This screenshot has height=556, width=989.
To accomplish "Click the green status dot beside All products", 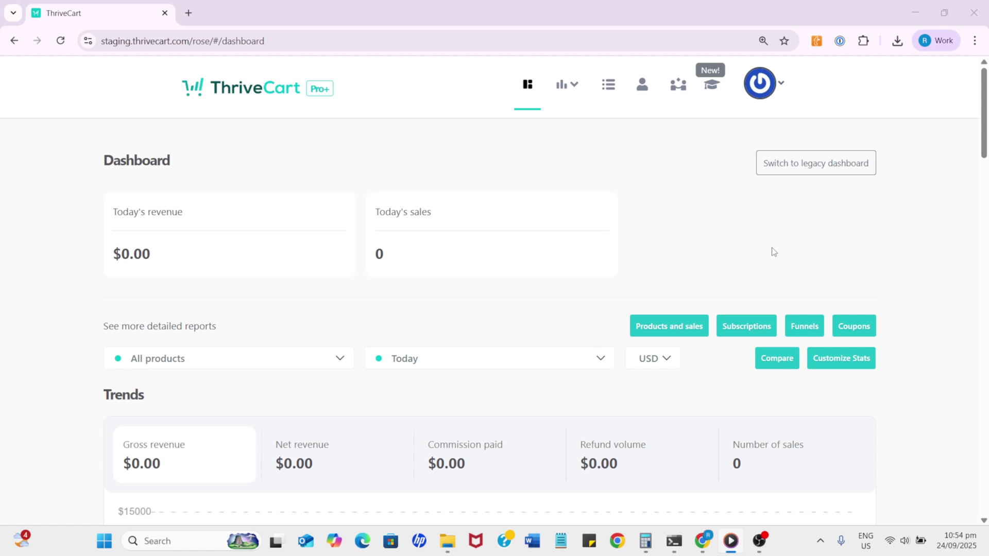I will (x=117, y=358).
